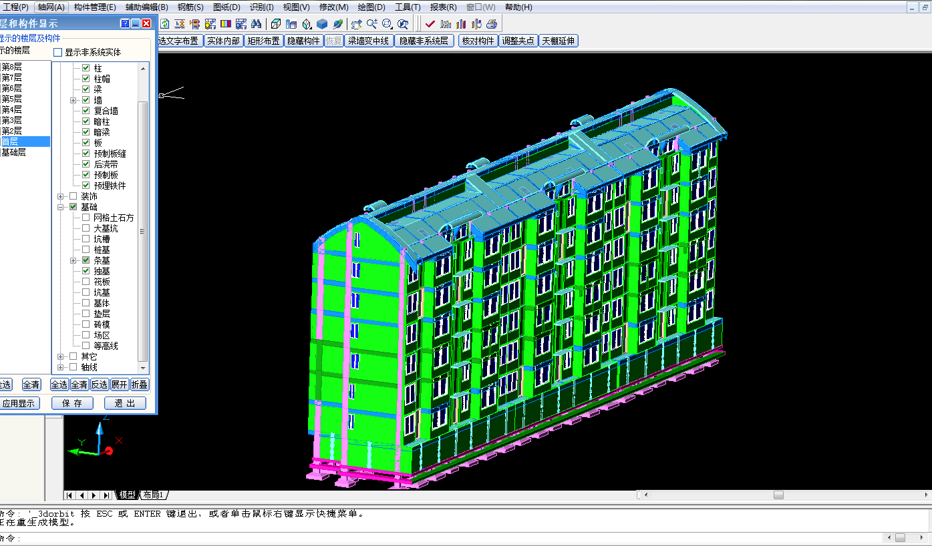This screenshot has height=546, width=932.
Task: Expand the 墙 tree node
Action: click(73, 100)
